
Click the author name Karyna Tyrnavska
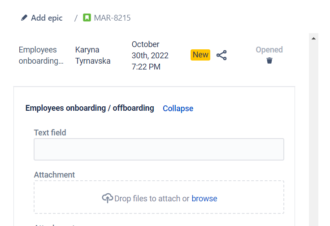pos(93,55)
